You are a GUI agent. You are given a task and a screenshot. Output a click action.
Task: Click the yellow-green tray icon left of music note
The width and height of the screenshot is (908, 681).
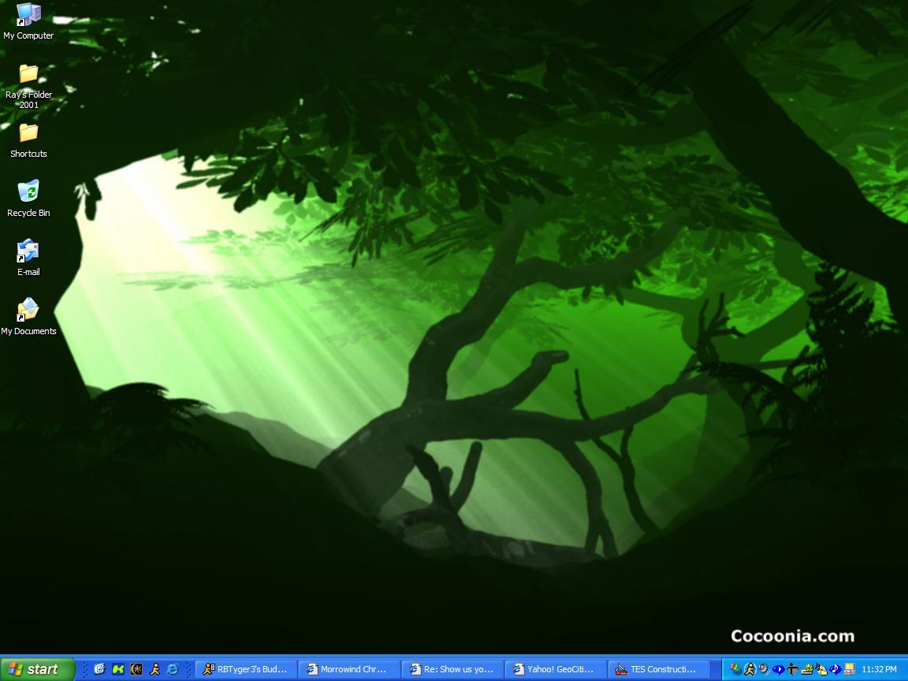(807, 669)
